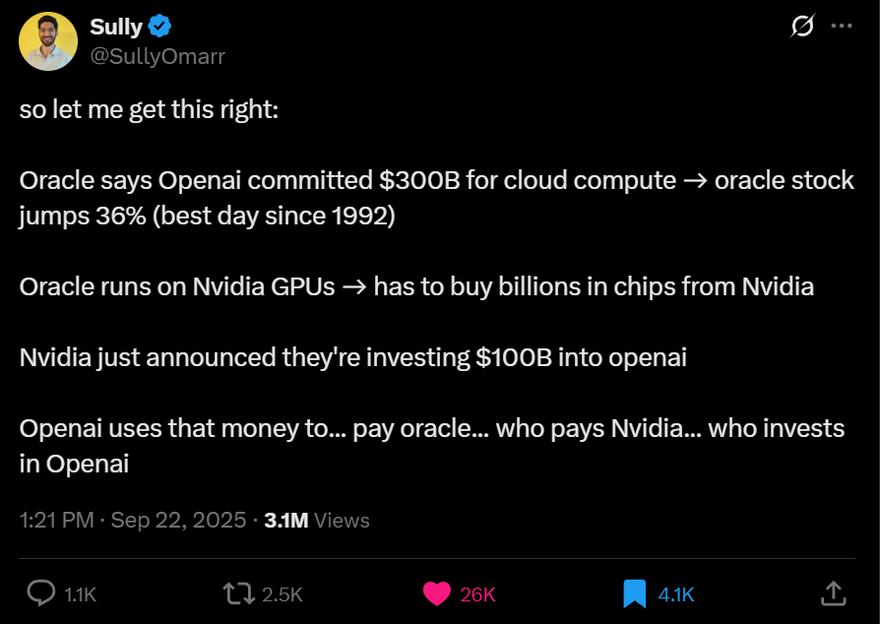The width and height of the screenshot is (880, 624).
Task: Click the sentence about Oracle running Nvidia GPUs
Action: [416, 287]
